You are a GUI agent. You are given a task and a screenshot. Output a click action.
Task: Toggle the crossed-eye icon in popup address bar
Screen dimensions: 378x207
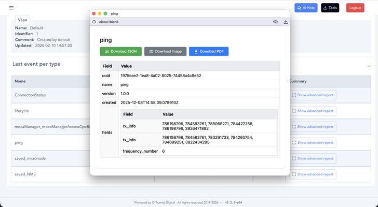click(x=275, y=22)
